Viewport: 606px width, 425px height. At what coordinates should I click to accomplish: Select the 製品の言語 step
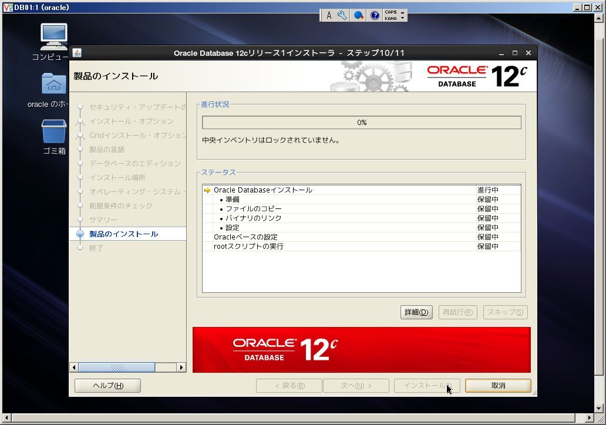point(107,150)
